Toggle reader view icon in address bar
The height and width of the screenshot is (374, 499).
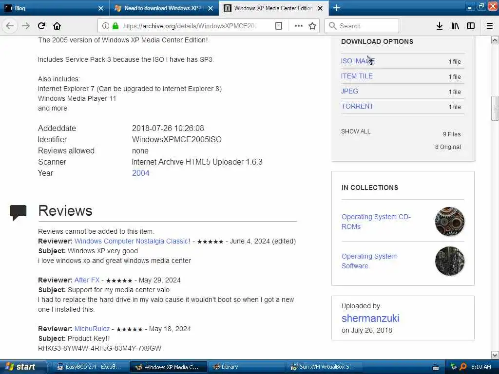[279, 26]
